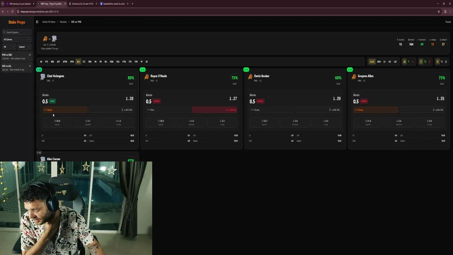The image size is (453, 255).
Task: Click the Phoenix Suns team logo
Action: pyautogui.click(x=45, y=39)
